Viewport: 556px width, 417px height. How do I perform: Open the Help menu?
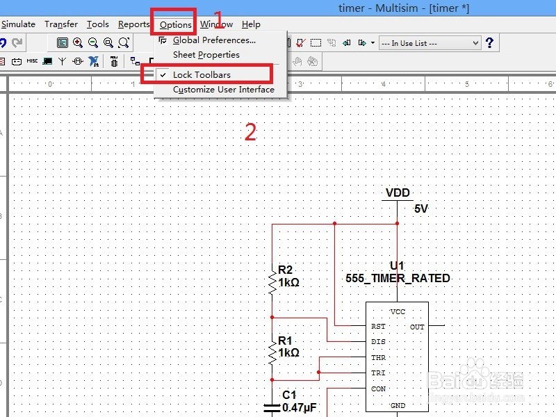[x=251, y=24]
